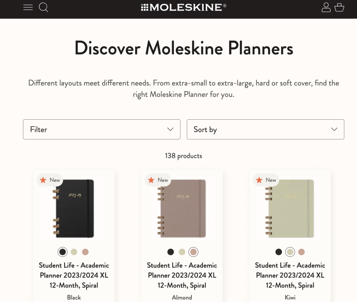Image resolution: width=357 pixels, height=302 pixels.
Task: Click the chevron arrow in Sort by box
Action: click(x=334, y=130)
